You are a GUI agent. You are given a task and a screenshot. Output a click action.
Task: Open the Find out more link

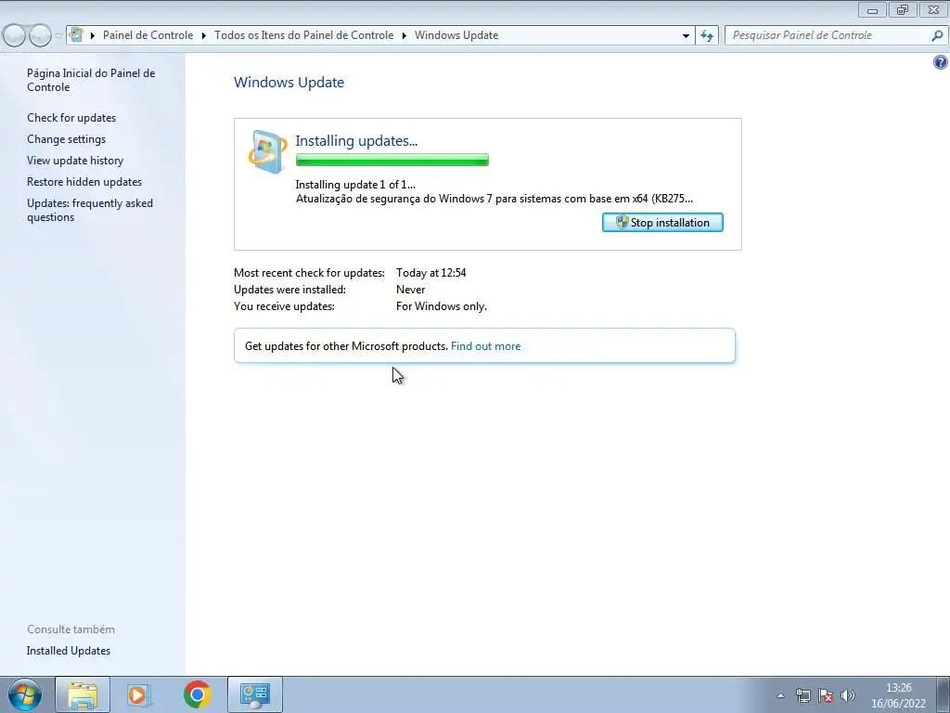tap(485, 346)
